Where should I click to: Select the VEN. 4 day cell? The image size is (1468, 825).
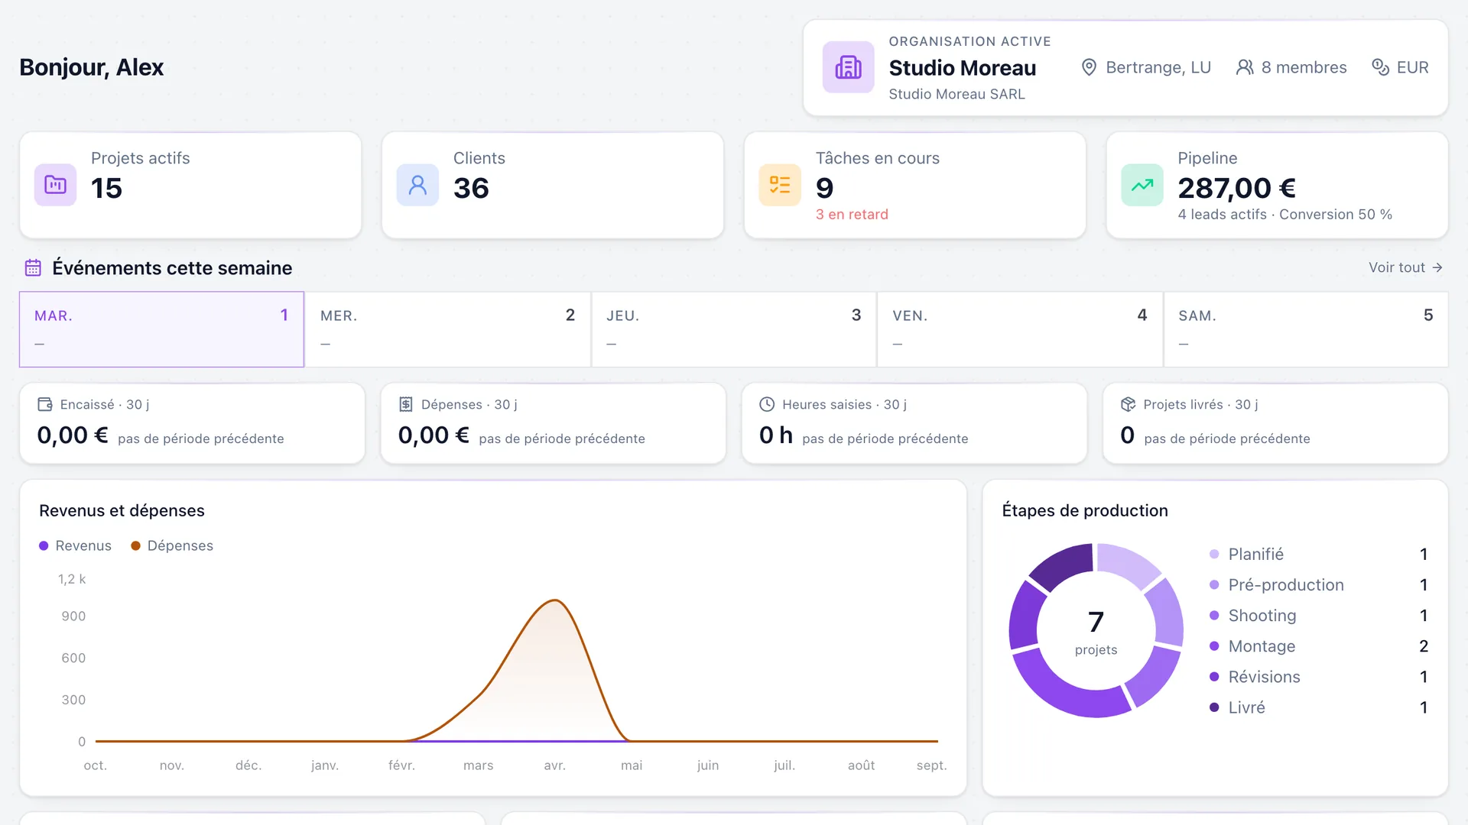pos(1019,329)
